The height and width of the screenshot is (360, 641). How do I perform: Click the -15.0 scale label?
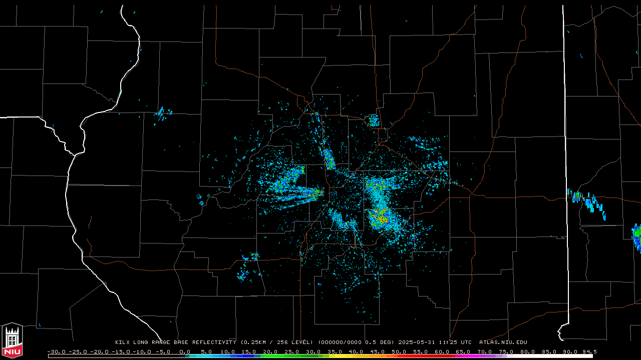pos(121,352)
